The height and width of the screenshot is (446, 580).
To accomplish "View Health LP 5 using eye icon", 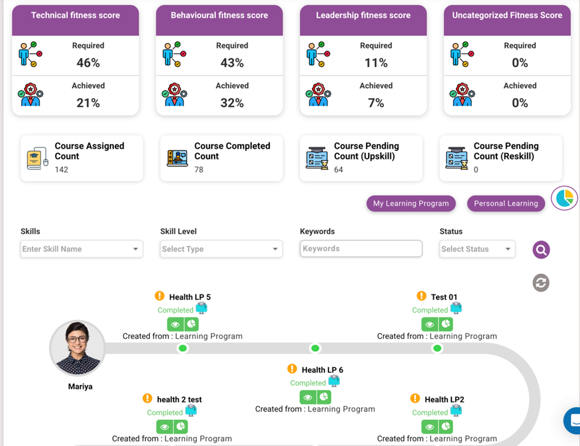I will pyautogui.click(x=175, y=325).
